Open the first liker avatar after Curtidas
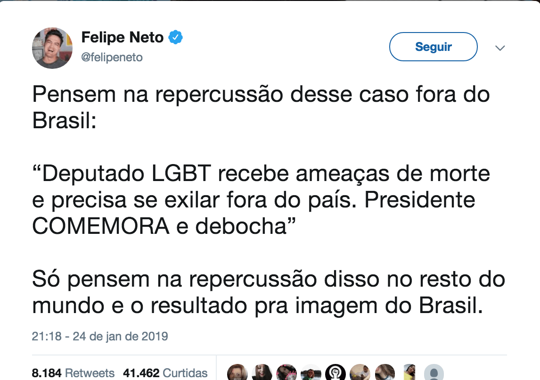Viewport: 540px width, 380px height. [x=237, y=373]
